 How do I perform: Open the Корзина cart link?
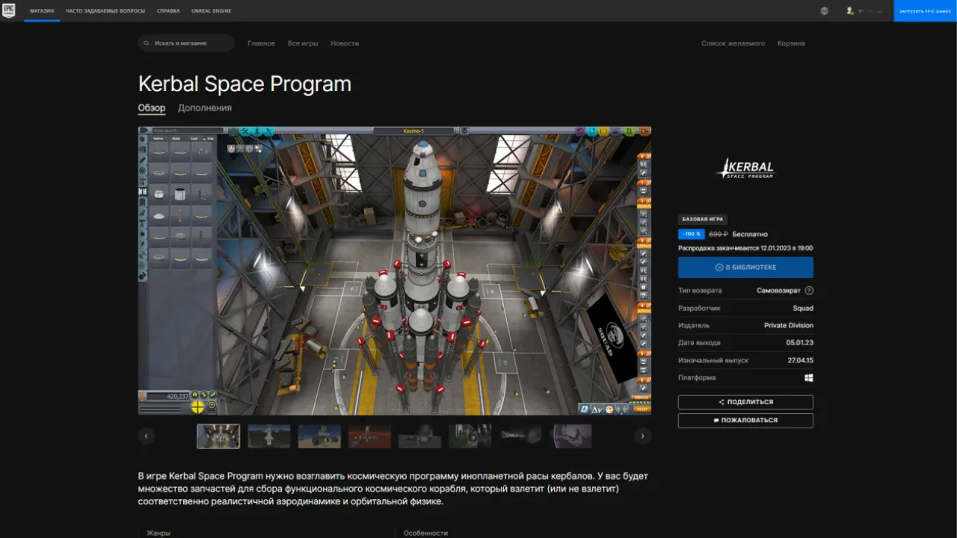click(791, 43)
